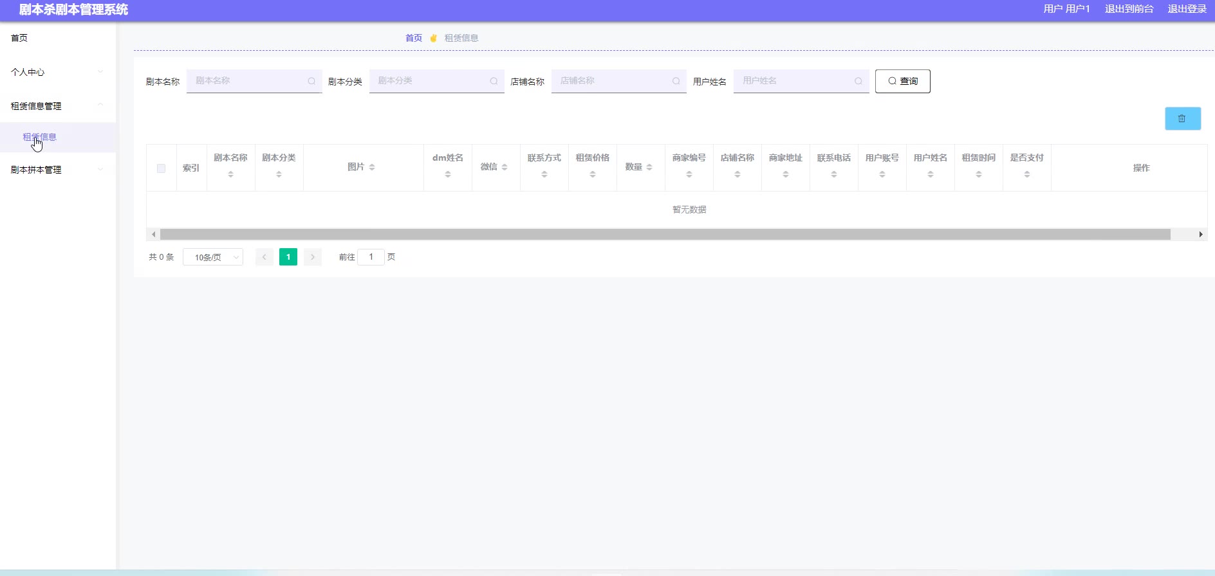This screenshot has width=1215, height=576.
Task: Sort table by 租赁时间 column
Action: click(979, 174)
